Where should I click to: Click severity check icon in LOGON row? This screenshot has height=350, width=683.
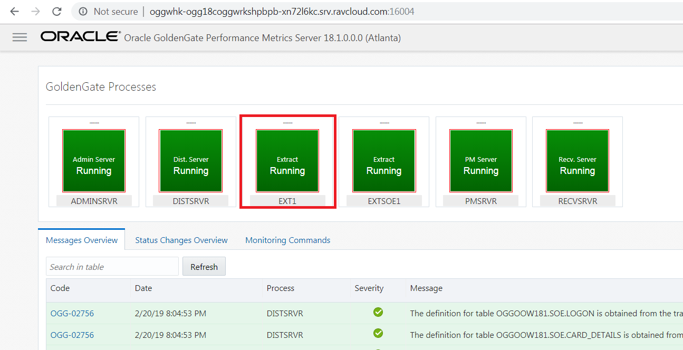point(378,313)
